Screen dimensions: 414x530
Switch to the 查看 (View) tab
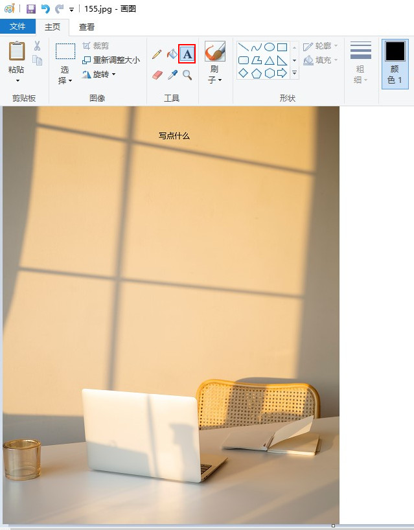[x=87, y=27]
